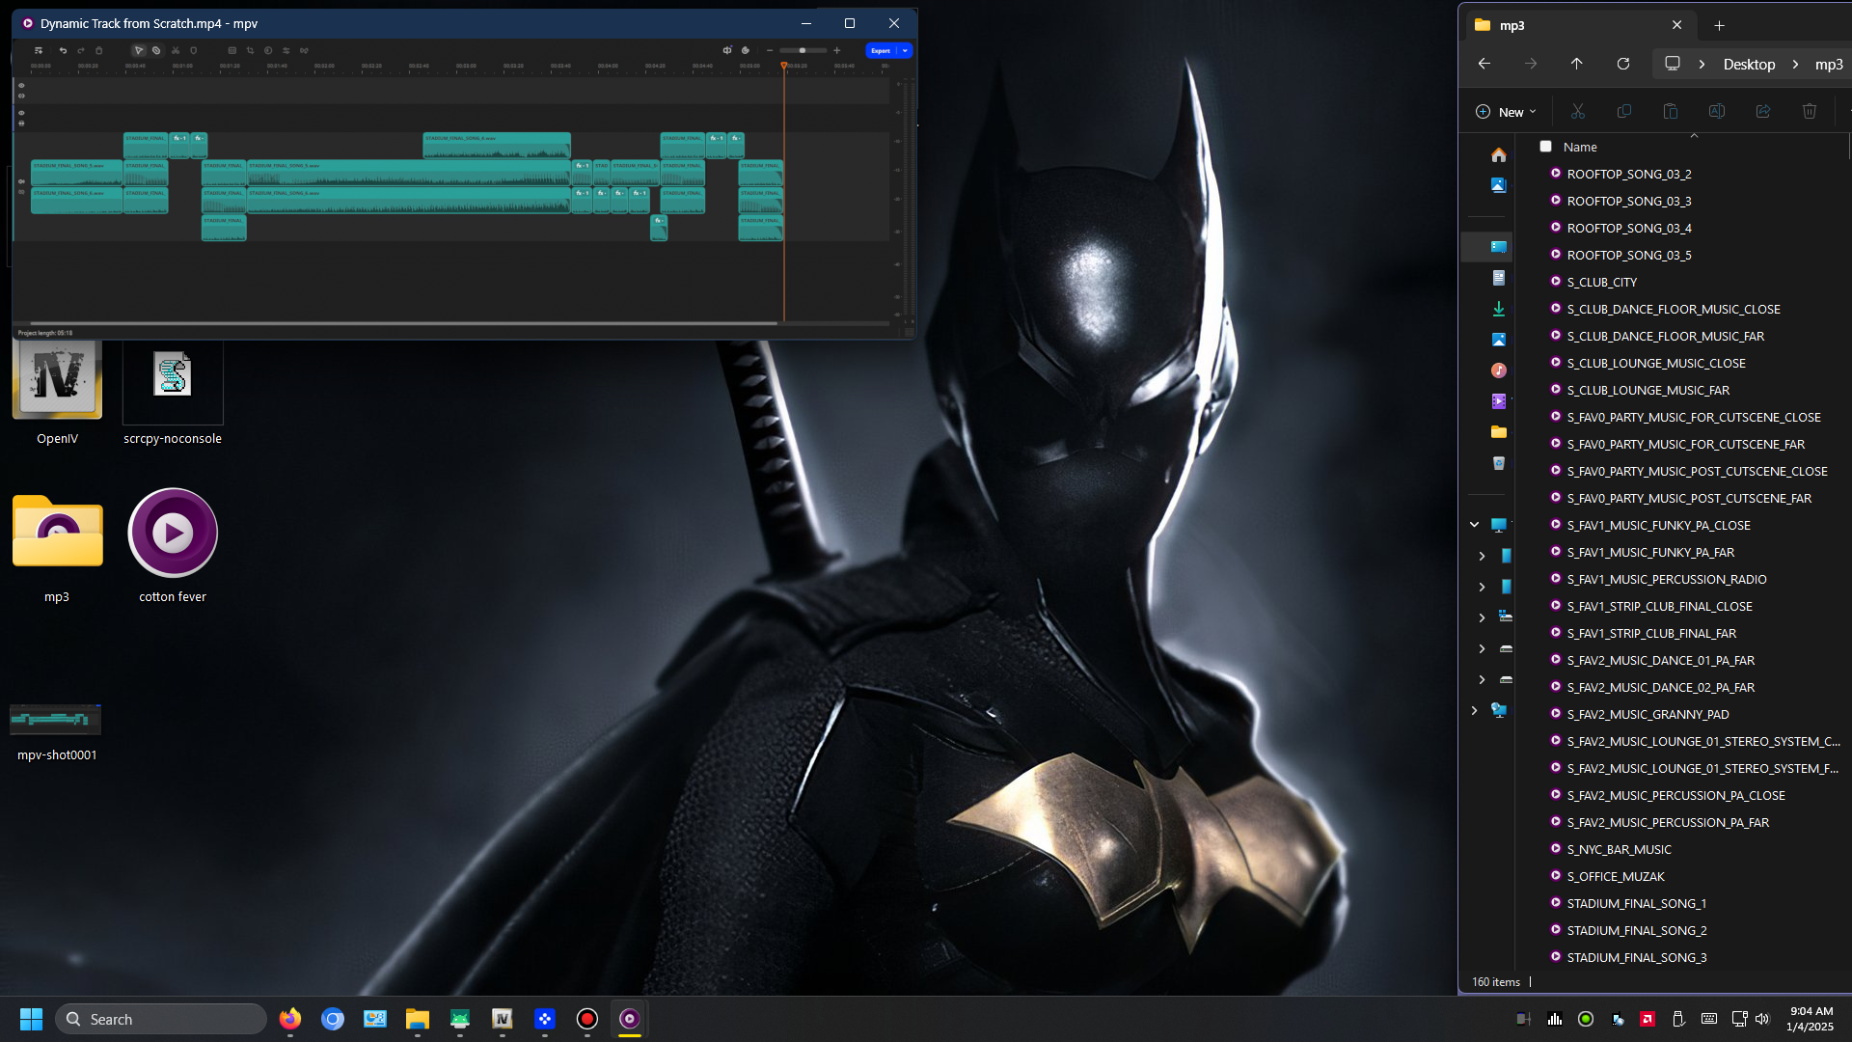Refresh the mp3 folder view

pyautogui.click(x=1623, y=64)
